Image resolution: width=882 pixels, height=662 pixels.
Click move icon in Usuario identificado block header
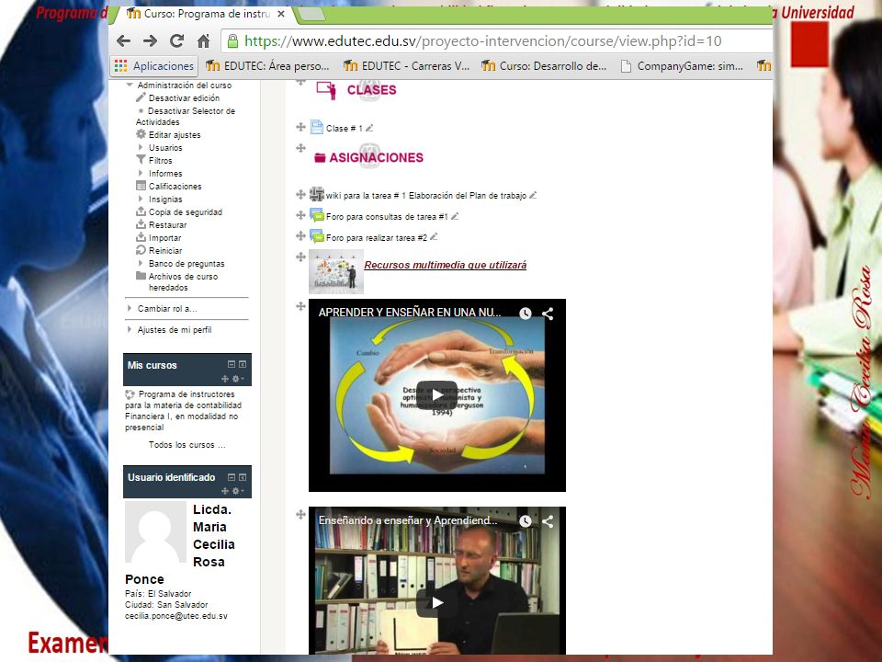225,491
